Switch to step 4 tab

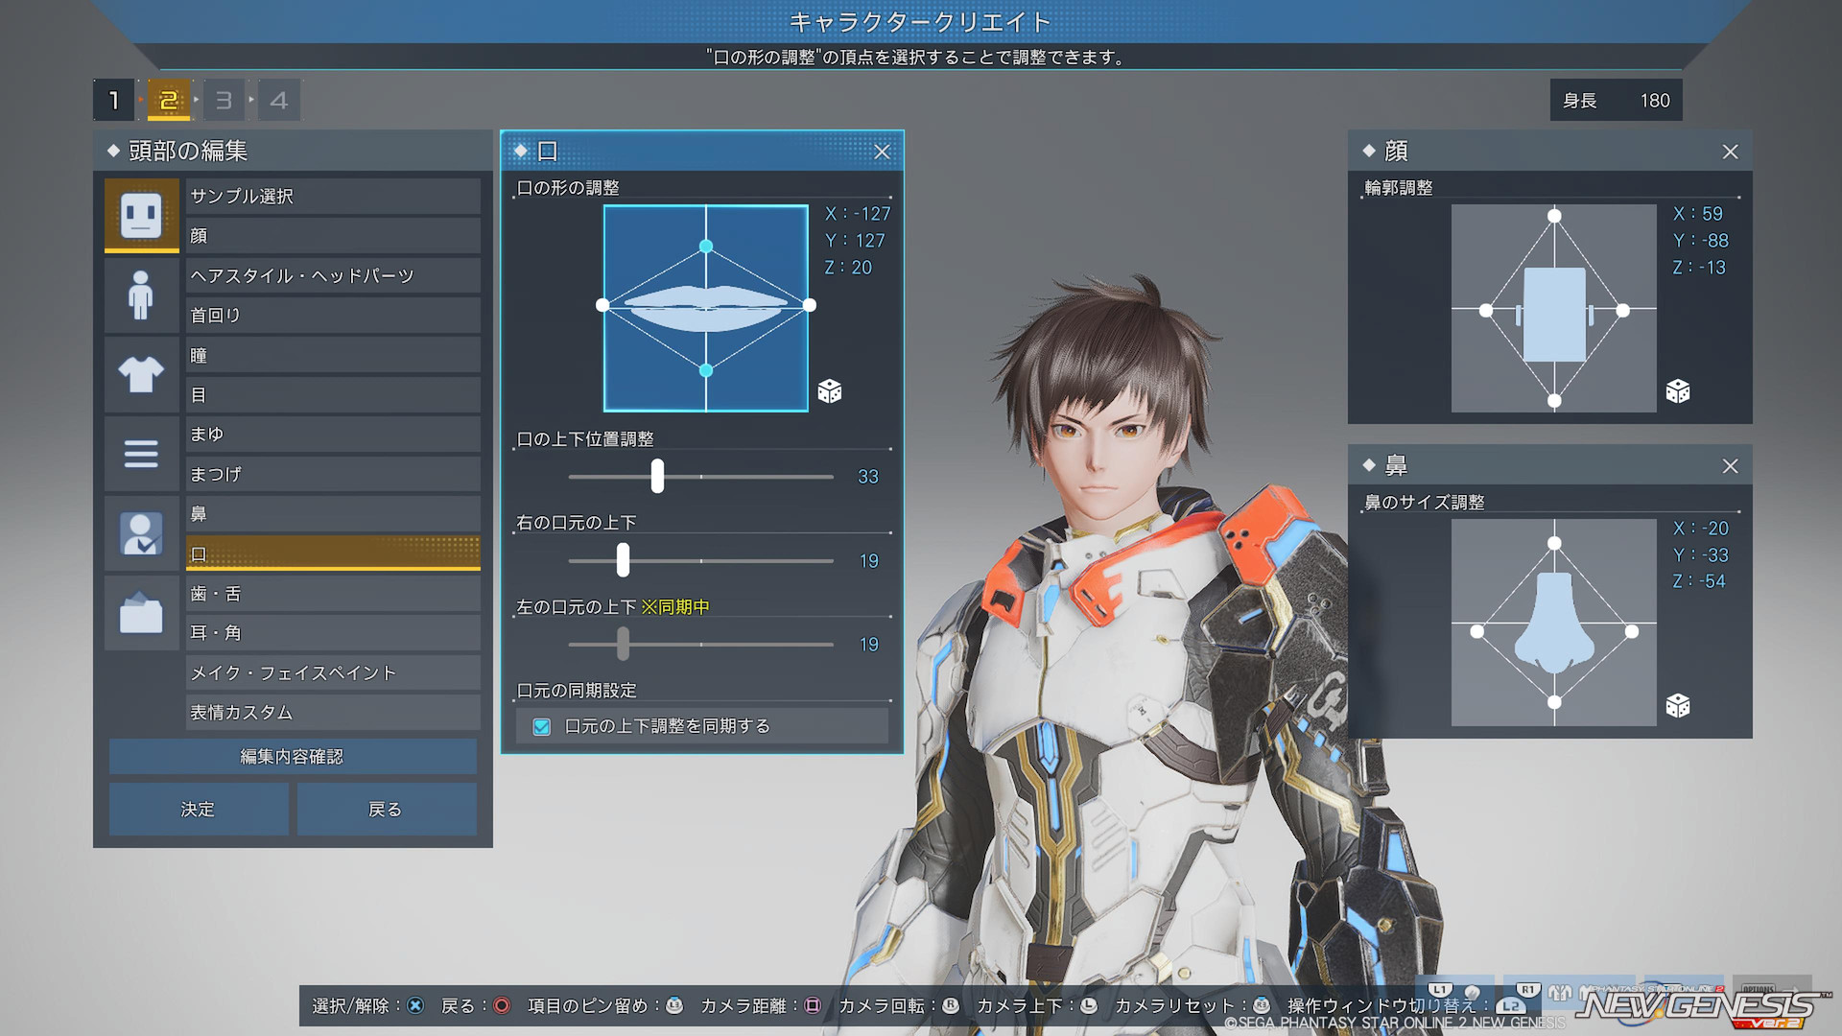click(x=278, y=100)
